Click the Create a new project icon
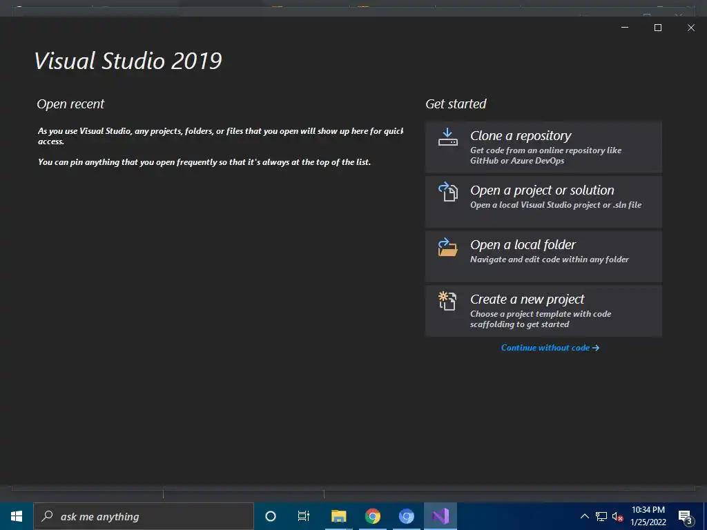The width and height of the screenshot is (707, 530). tap(447, 301)
